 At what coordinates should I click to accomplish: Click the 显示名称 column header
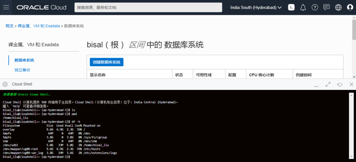98,75
